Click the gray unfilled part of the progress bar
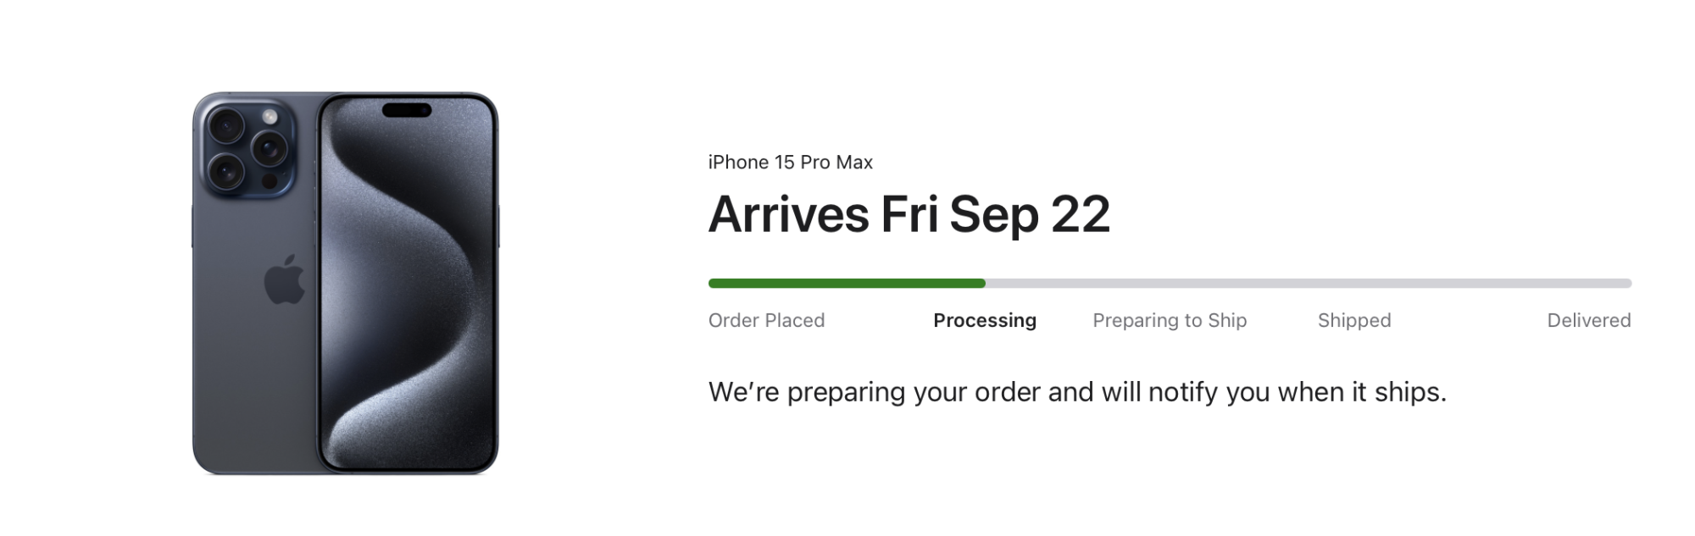 pyautogui.click(x=1309, y=284)
